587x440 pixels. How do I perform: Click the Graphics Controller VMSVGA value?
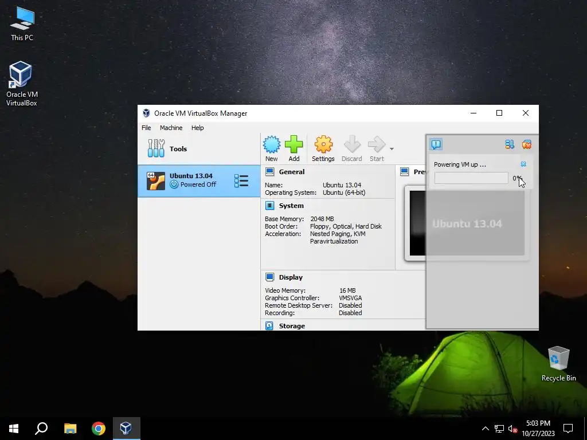[x=350, y=298]
